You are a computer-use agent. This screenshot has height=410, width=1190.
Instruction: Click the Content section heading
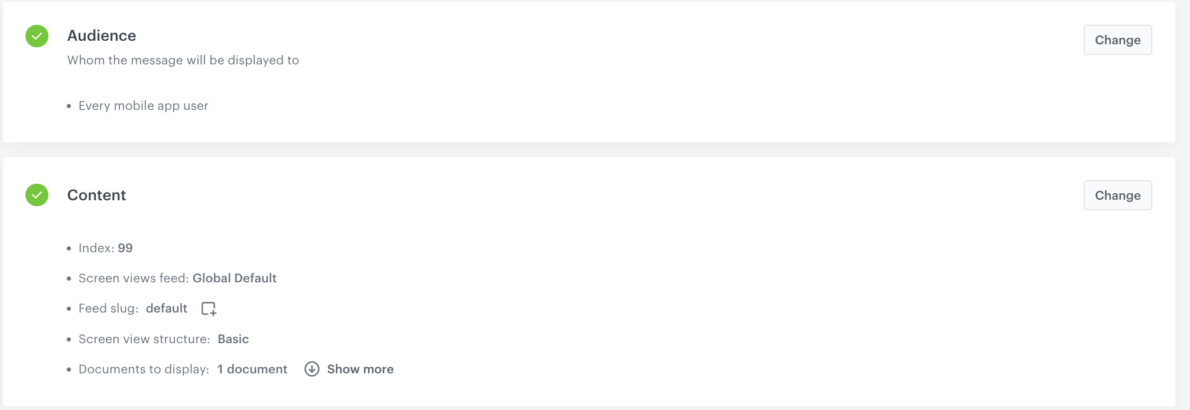[96, 195]
